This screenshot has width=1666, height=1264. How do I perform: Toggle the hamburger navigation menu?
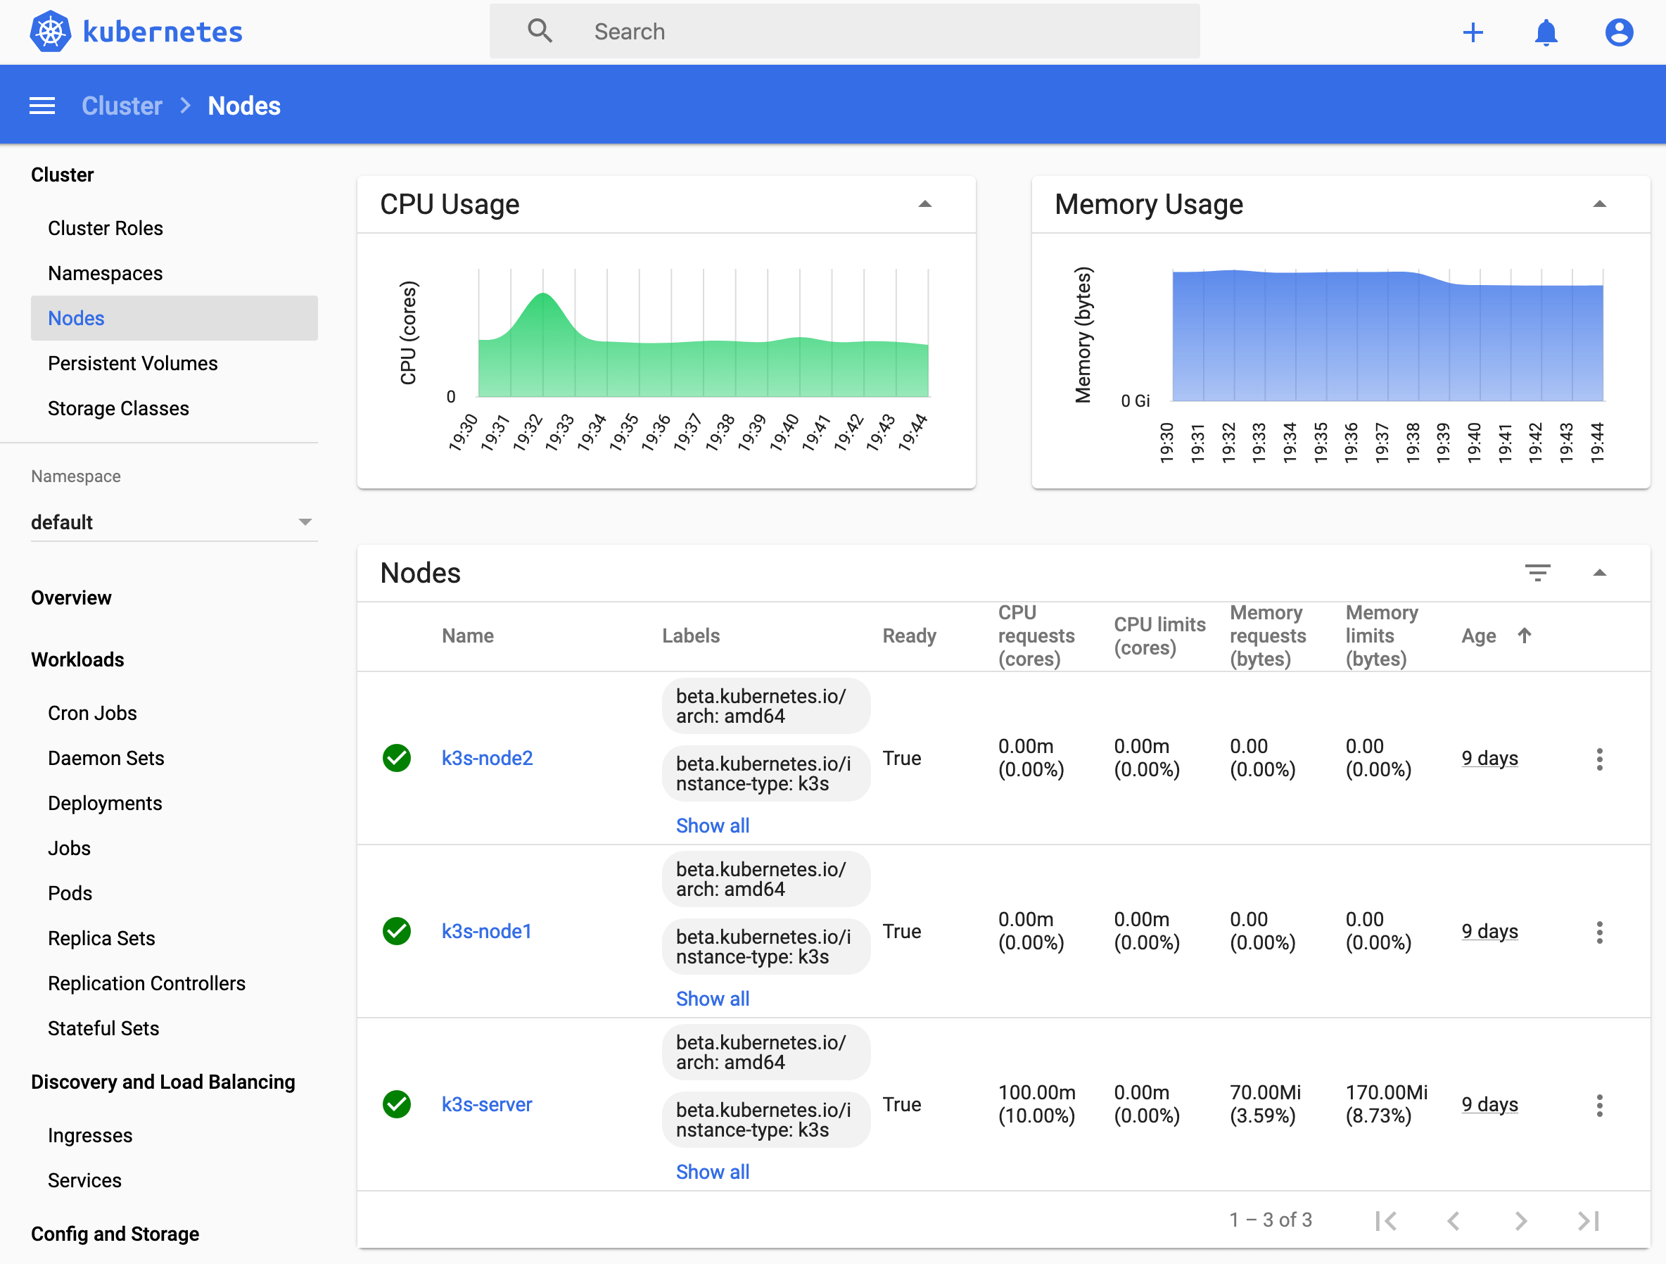[x=42, y=106]
